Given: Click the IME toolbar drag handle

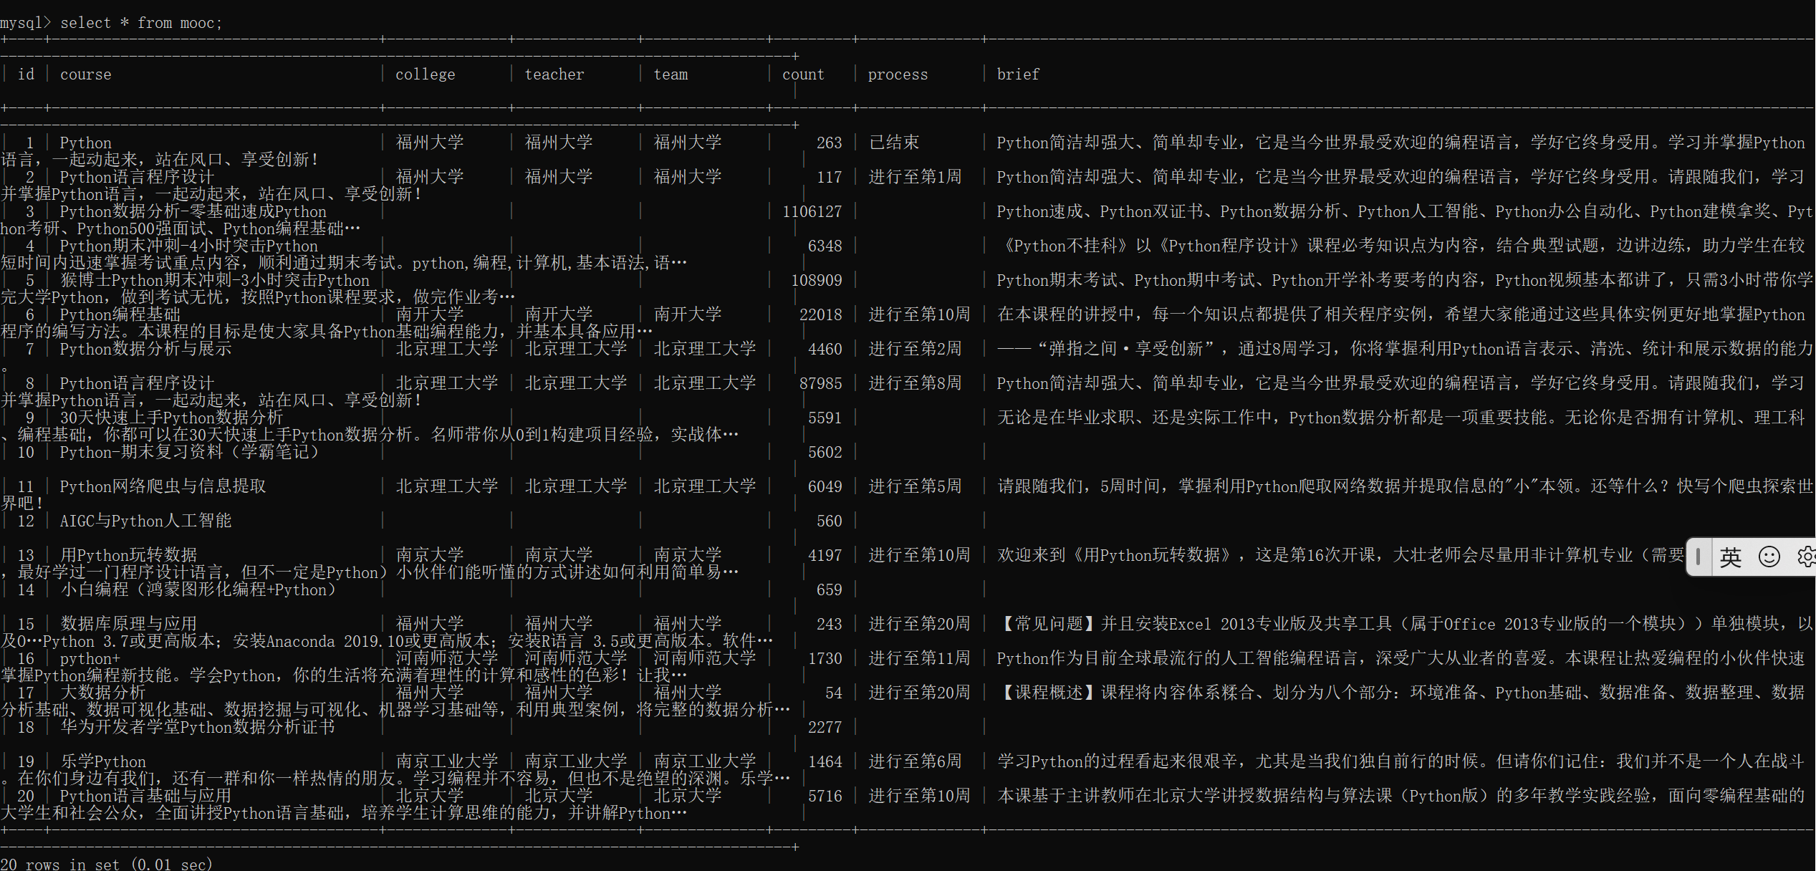Looking at the screenshot, I should point(1698,557).
